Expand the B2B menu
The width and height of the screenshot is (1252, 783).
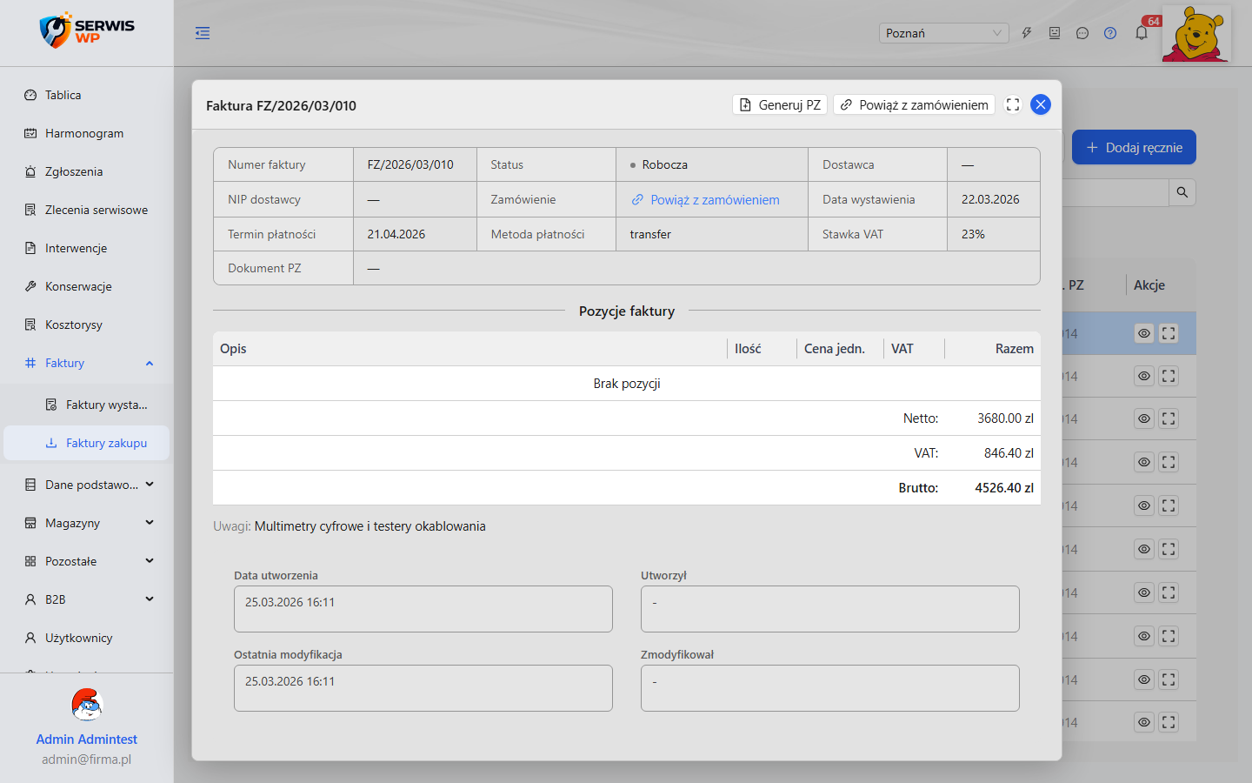point(87,599)
